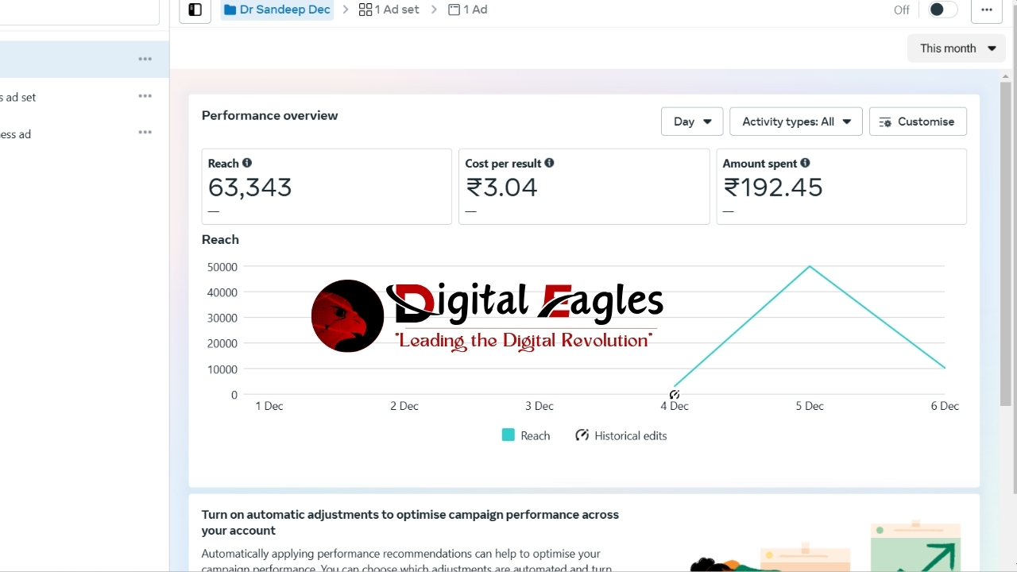Open options for the ad set row
This screenshot has width=1017, height=572.
145,96
